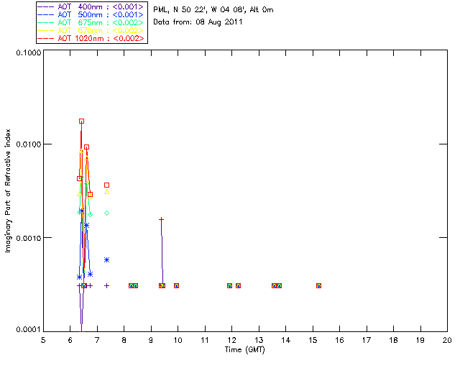
Task: Click the green dashed 675nm legend line sample
Action: click(x=45, y=22)
